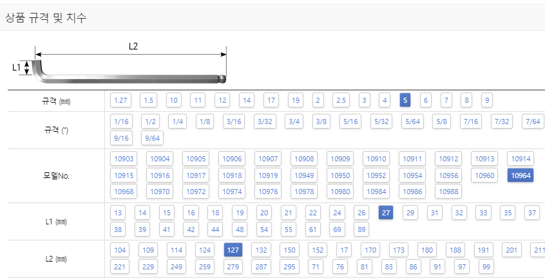Screen dimensions: 545x279
Task: Select L1 length 13 mm
Action: tap(118, 213)
